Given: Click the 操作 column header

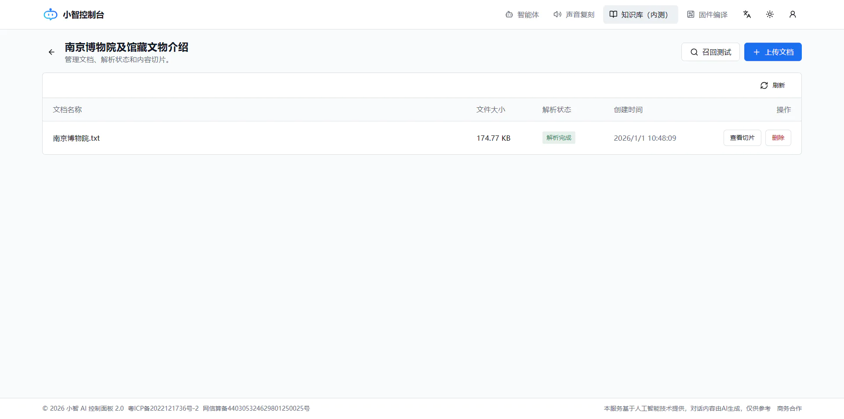Looking at the screenshot, I should 784,109.
